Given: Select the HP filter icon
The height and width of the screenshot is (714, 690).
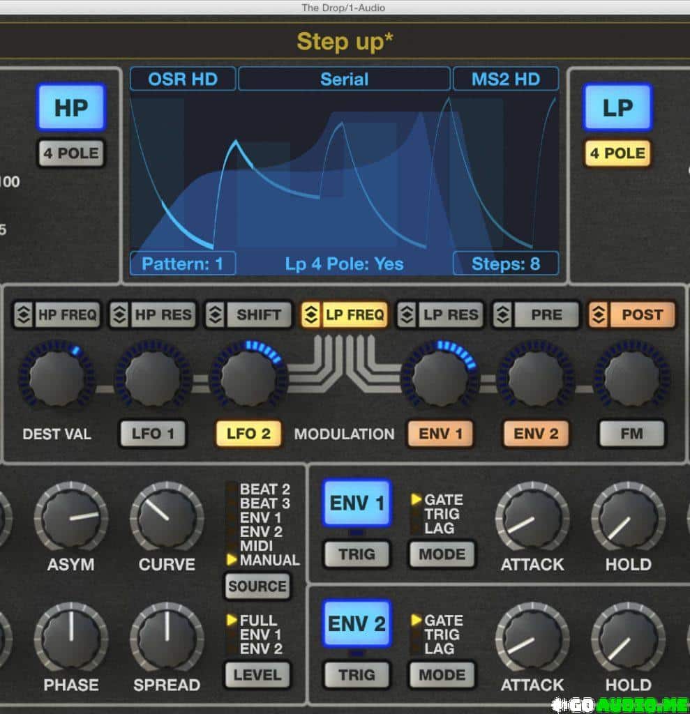Looking at the screenshot, I should click(x=70, y=108).
